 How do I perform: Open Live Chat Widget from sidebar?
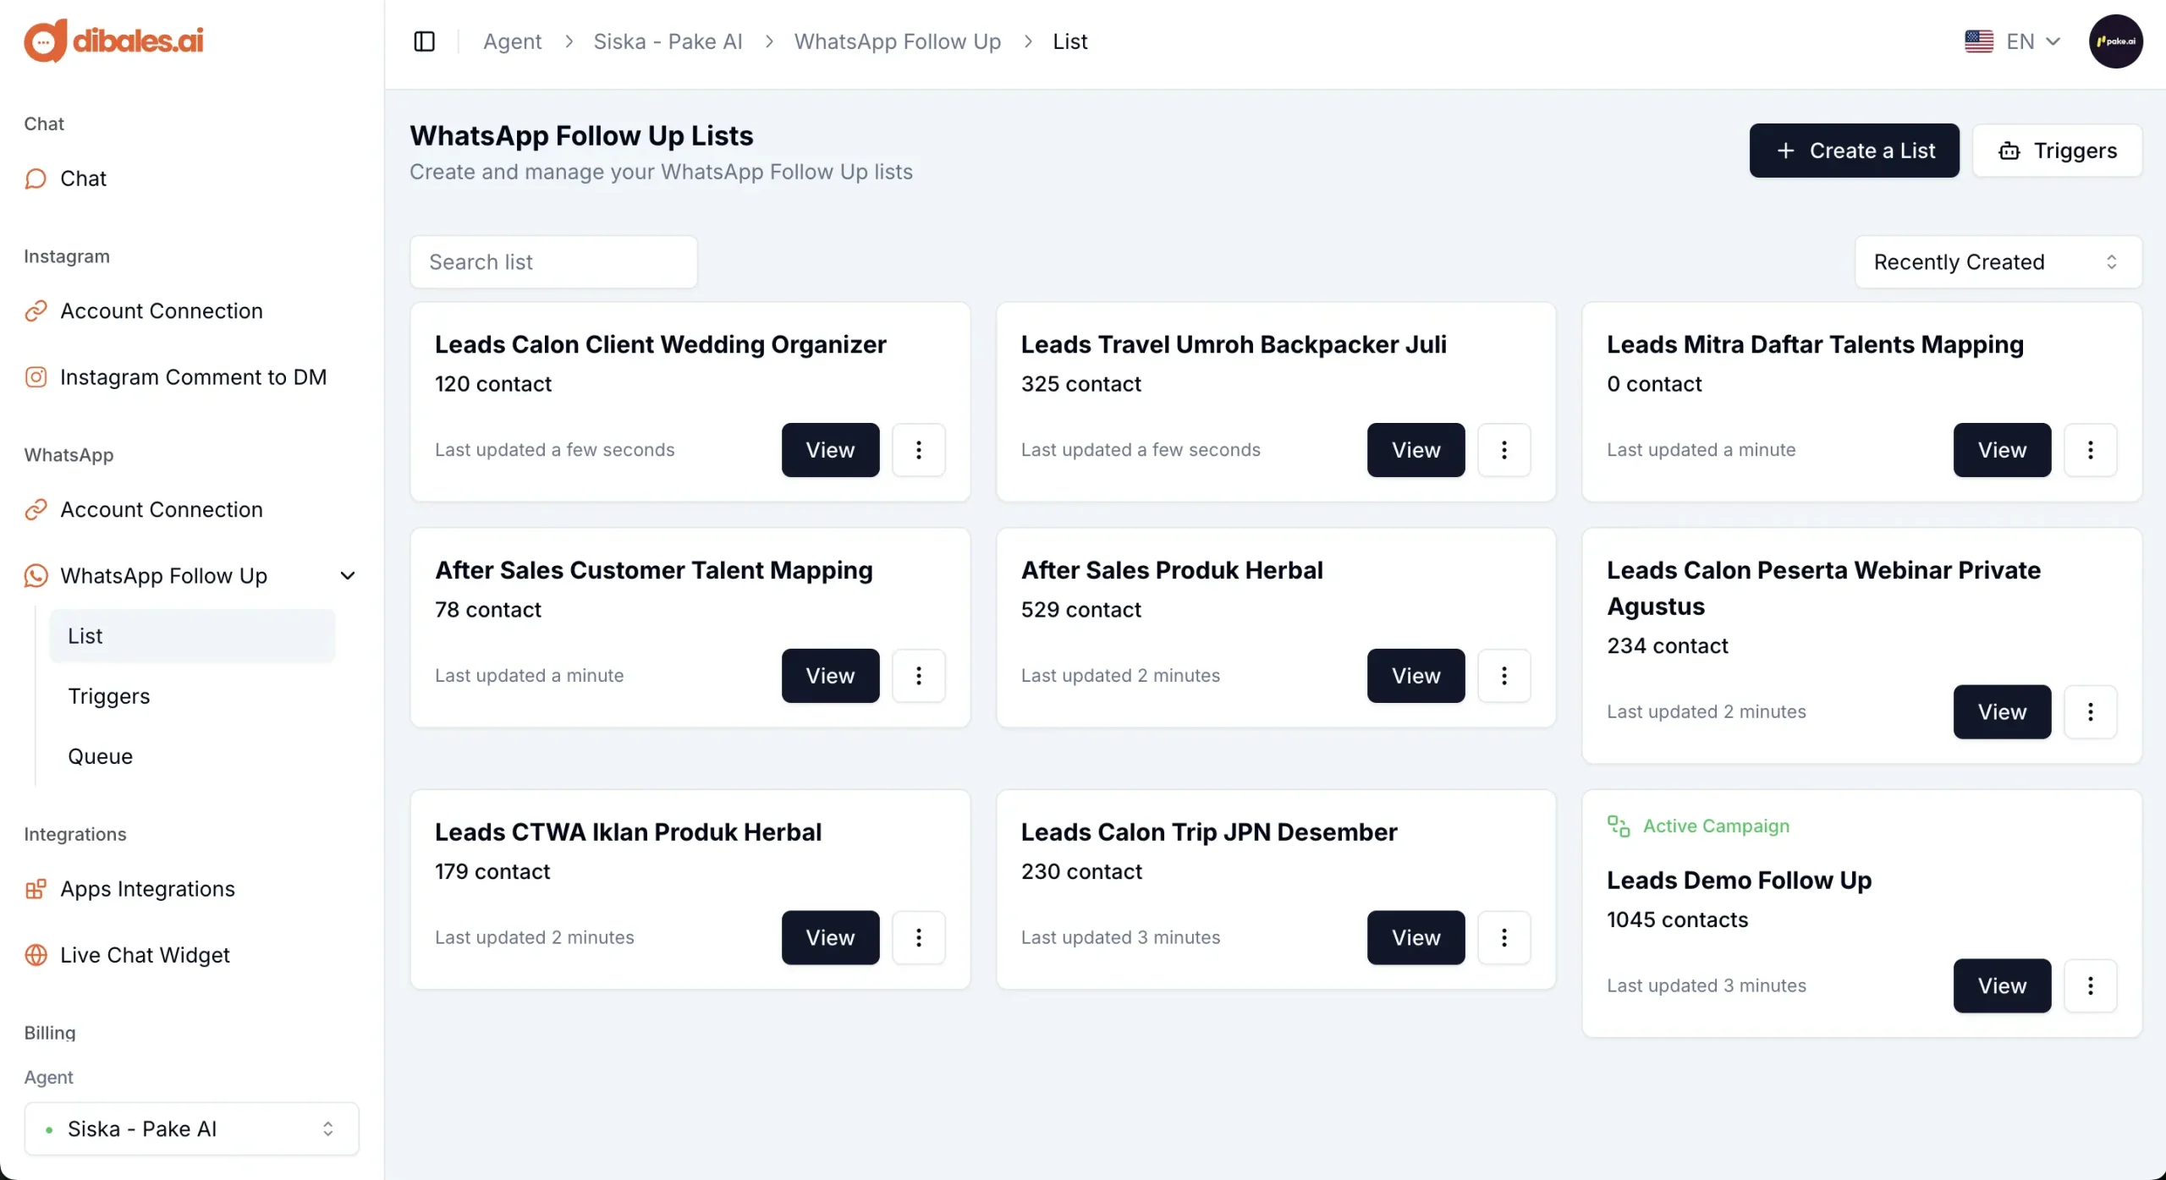(145, 955)
